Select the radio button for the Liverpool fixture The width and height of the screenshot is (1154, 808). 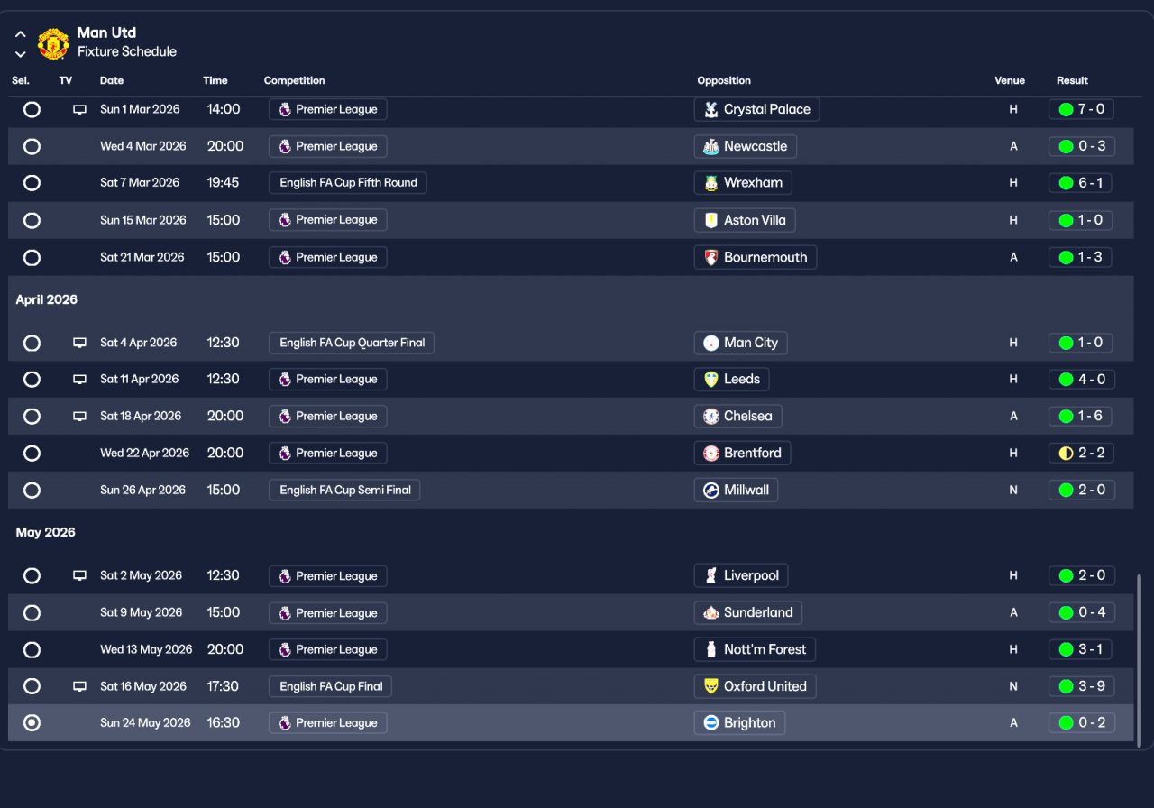tap(32, 575)
